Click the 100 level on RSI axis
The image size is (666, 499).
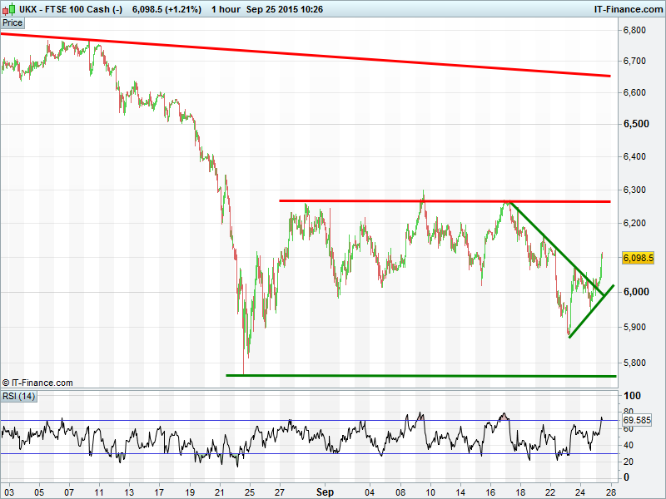point(632,395)
